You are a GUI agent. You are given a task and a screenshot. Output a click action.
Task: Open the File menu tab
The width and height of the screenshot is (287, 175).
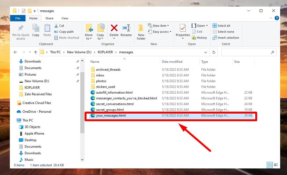click(x=18, y=18)
